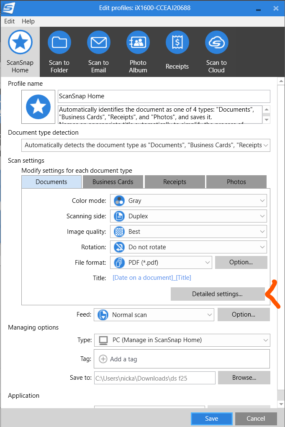The image size is (285, 427).
Task: Click the add tag plus icon
Action: (103, 359)
